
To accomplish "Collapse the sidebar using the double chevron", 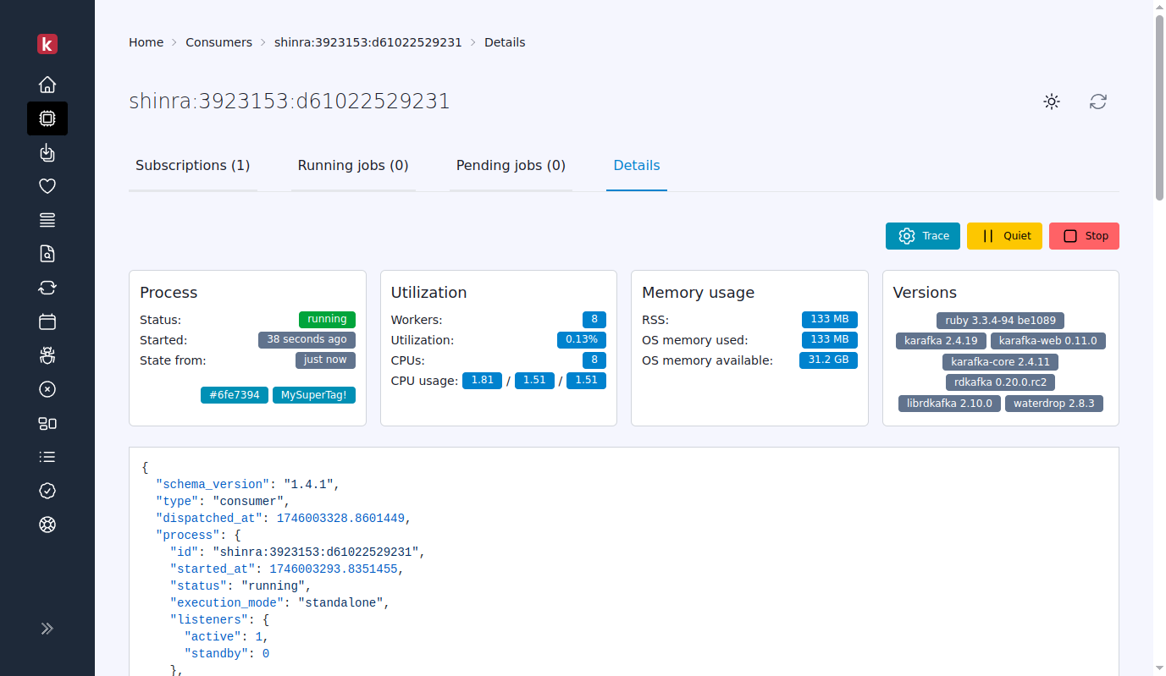I will point(47,629).
